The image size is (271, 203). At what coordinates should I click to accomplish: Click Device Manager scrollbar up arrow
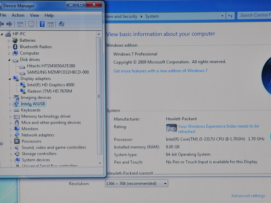coord(99,34)
